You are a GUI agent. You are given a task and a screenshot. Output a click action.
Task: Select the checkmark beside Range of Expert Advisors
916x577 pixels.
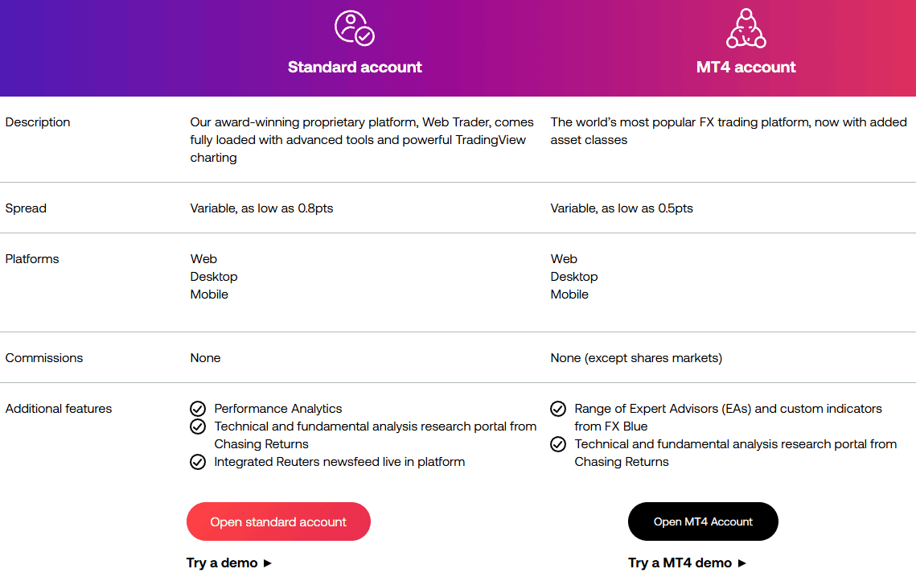tap(557, 409)
